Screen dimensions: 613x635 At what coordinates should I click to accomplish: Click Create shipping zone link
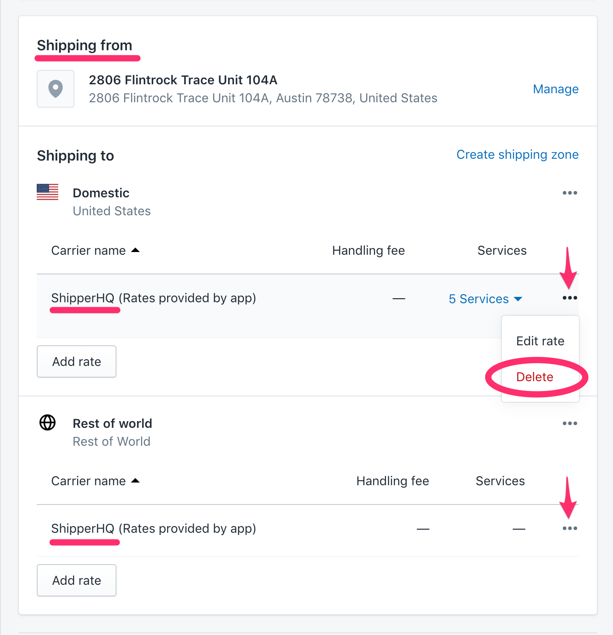coord(517,154)
